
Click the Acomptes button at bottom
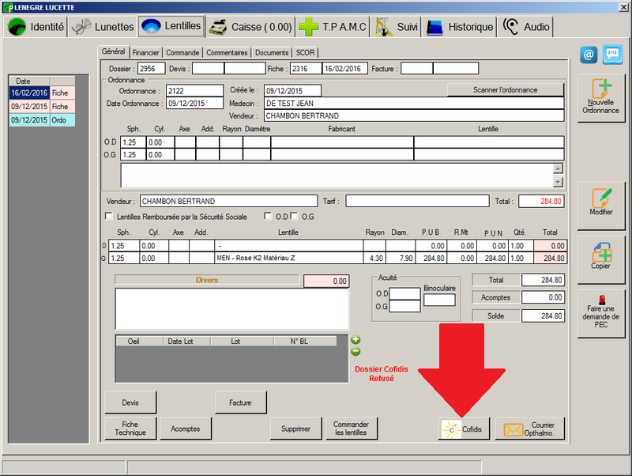tap(186, 429)
